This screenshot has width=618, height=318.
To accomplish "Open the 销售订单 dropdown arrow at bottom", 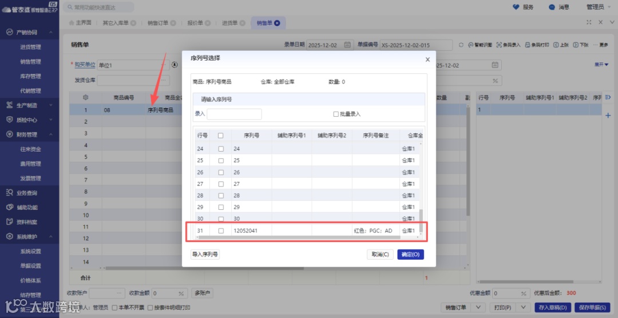I will pos(478,307).
